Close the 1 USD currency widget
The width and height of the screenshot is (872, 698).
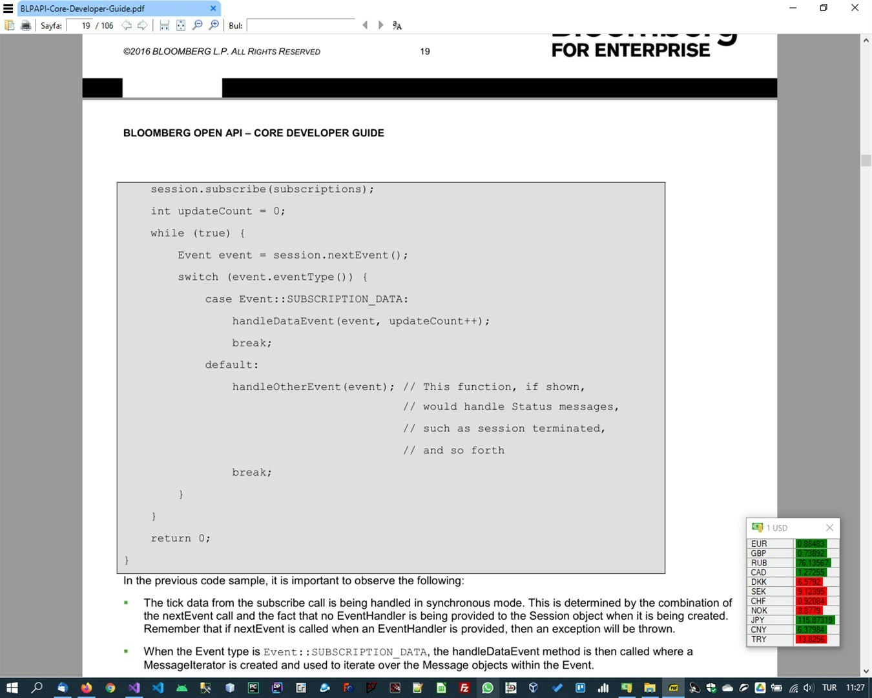point(830,527)
